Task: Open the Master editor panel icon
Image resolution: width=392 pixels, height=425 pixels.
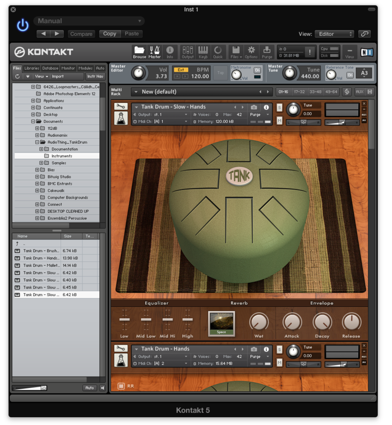Action: click(154, 51)
